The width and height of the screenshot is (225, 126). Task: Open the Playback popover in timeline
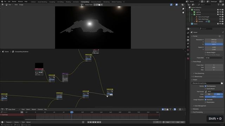coord(9,122)
